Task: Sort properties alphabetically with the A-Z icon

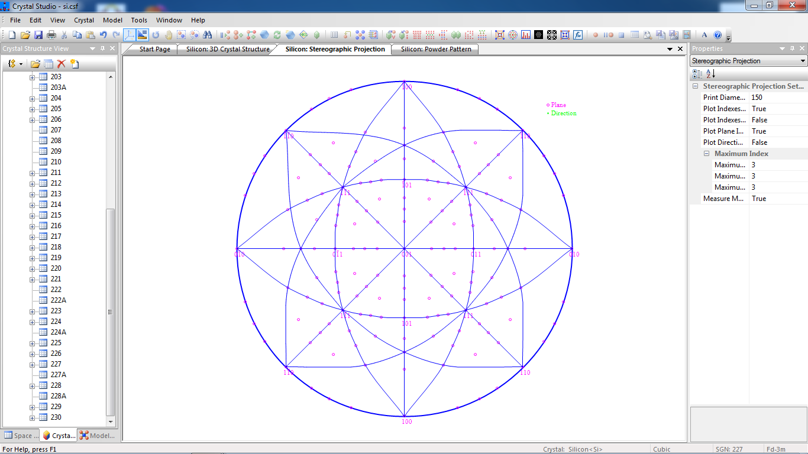Action: pyautogui.click(x=710, y=74)
